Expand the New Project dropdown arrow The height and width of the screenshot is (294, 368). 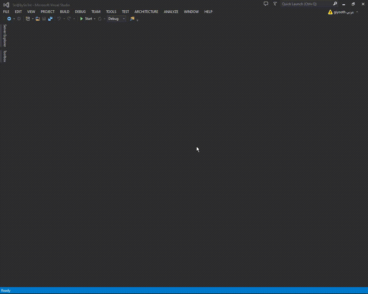[x=33, y=19]
